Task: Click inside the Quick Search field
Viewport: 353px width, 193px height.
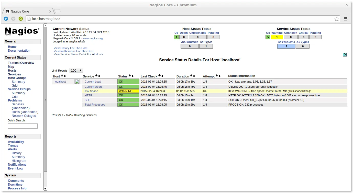Action: click(23, 126)
